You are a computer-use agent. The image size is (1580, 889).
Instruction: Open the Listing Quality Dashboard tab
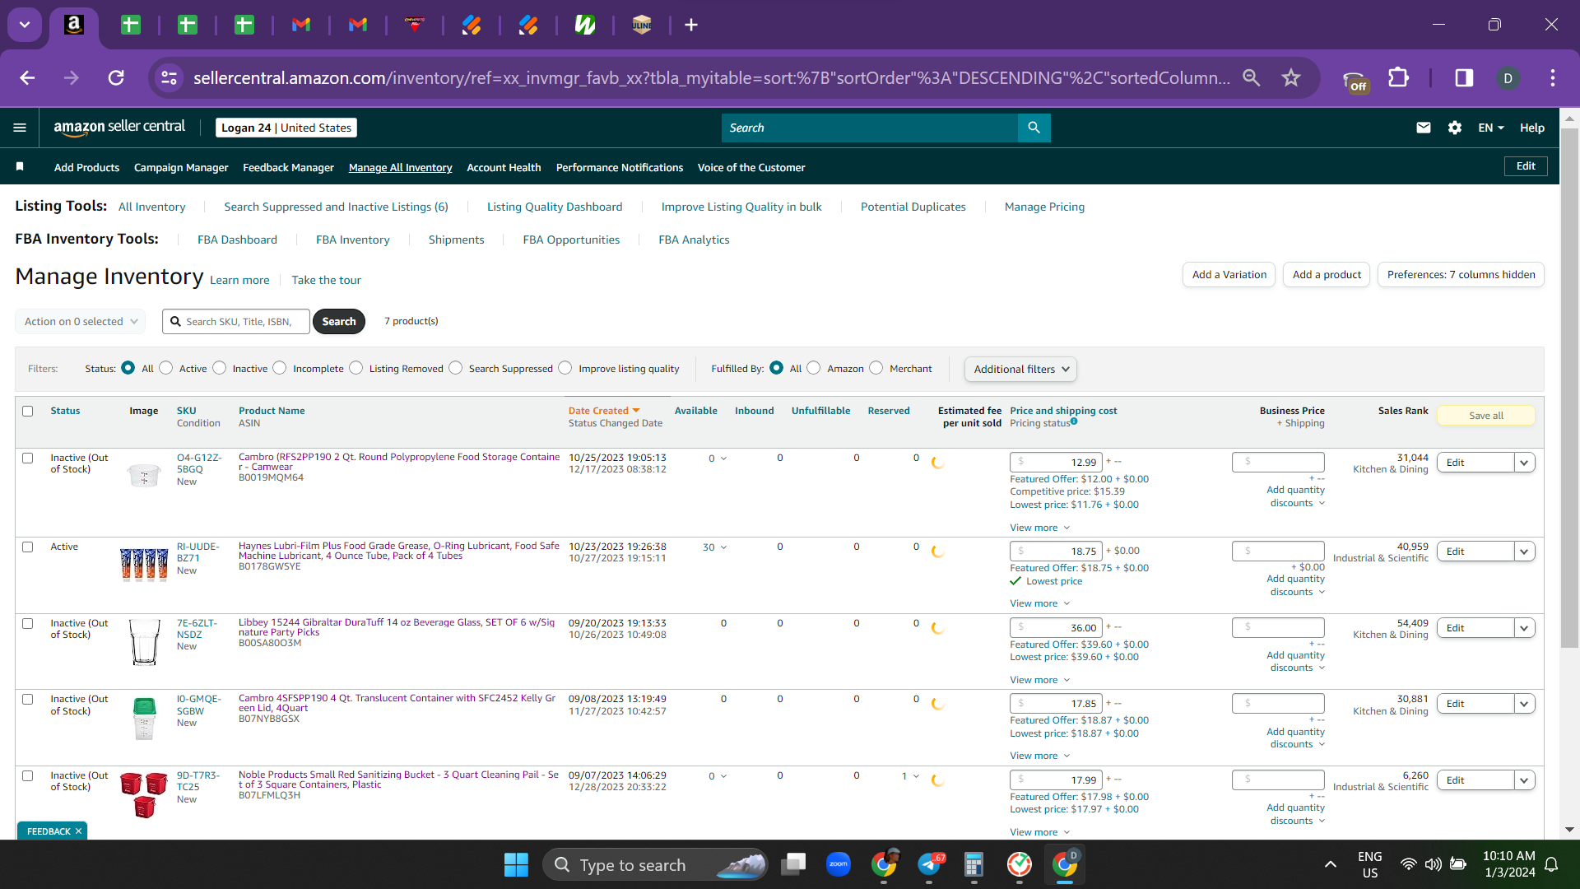(555, 207)
